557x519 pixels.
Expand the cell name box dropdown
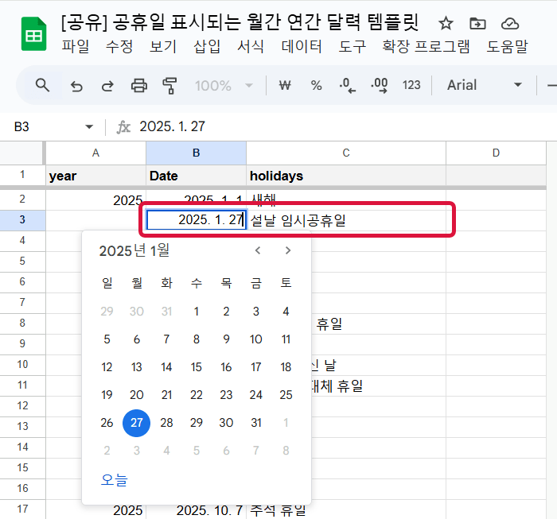point(89,127)
